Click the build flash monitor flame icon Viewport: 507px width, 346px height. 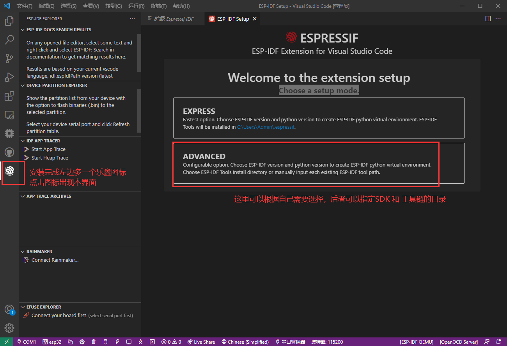point(140,342)
